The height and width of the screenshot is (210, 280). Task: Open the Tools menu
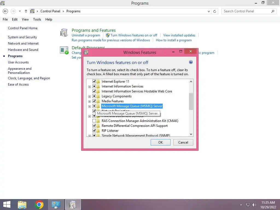coord(37,19)
